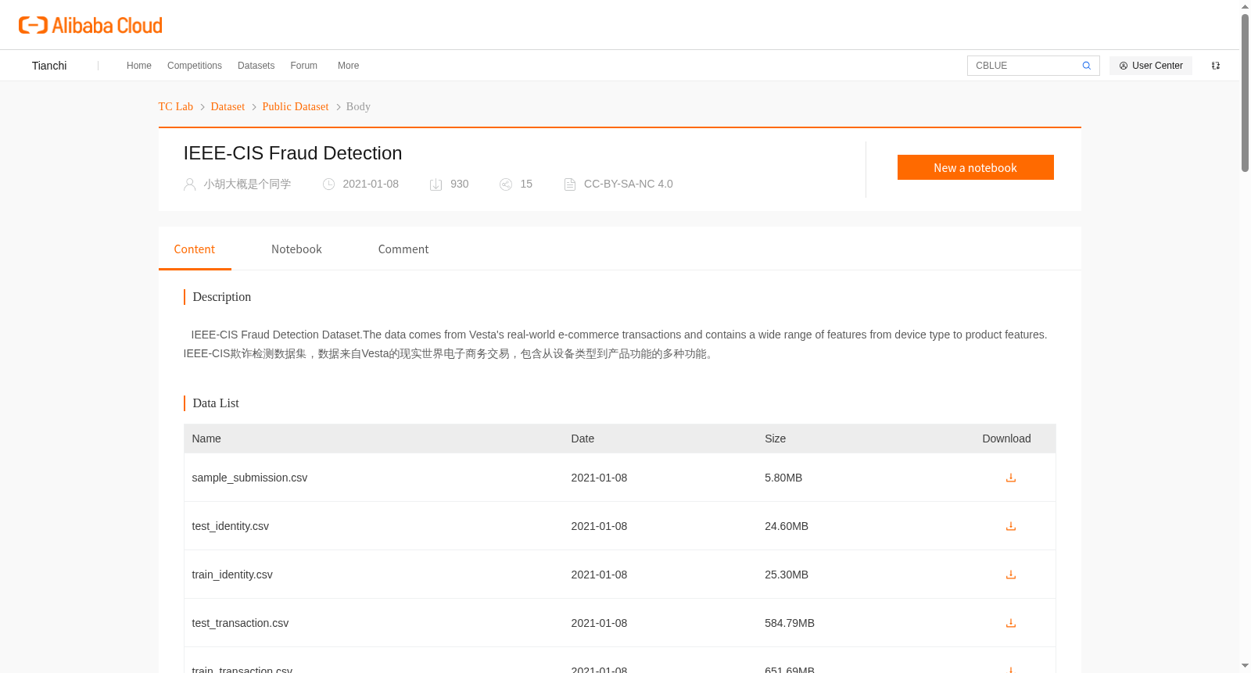Click the 2021-01-08 date beside the author
The height and width of the screenshot is (673, 1251).
tap(371, 184)
